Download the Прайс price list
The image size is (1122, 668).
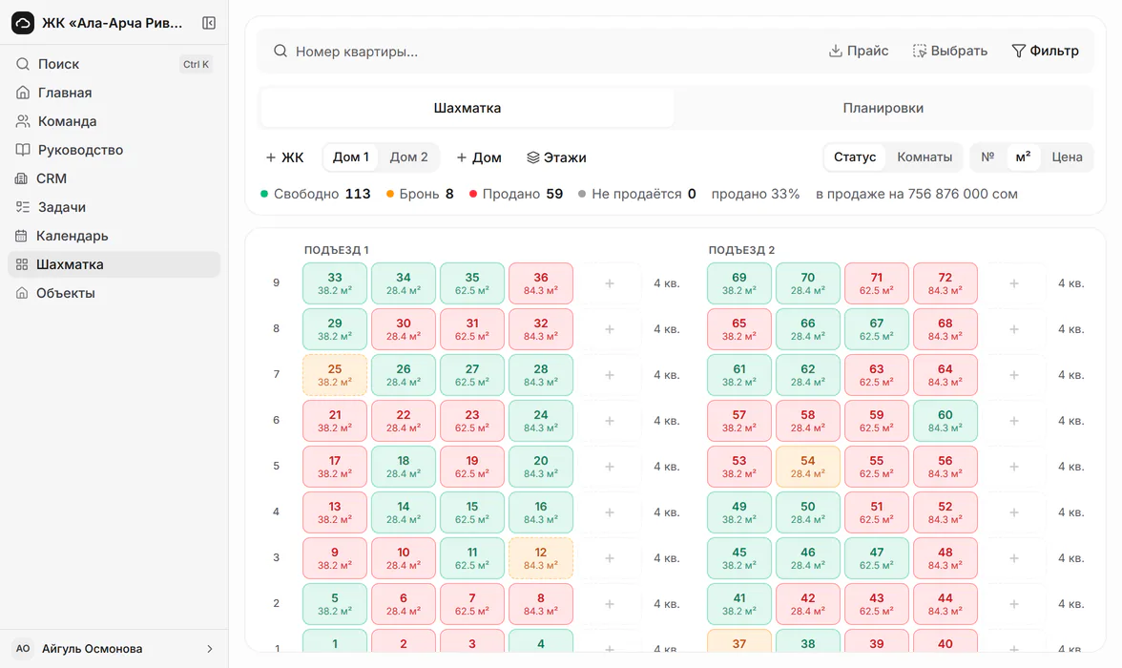859,51
